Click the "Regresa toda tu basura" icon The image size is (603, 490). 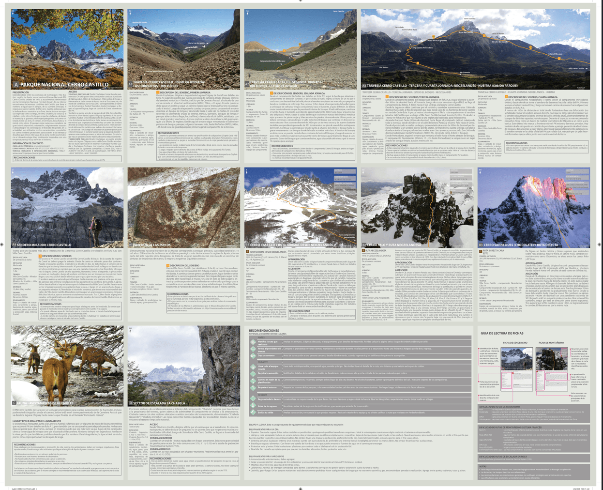pos(253,399)
